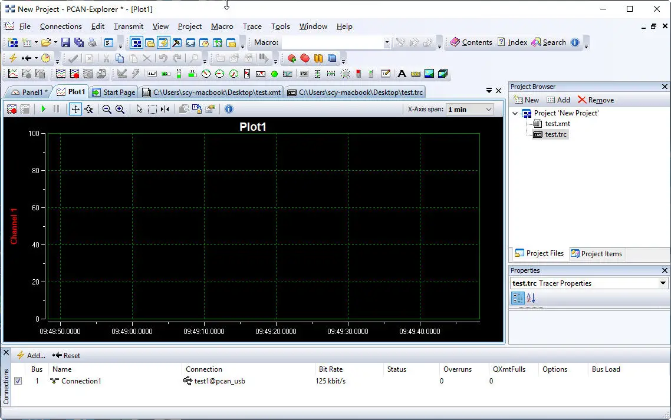Open the Transmit menu
The image size is (671, 420).
(129, 27)
